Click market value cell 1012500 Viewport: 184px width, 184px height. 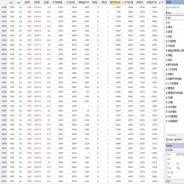click(60, 7)
